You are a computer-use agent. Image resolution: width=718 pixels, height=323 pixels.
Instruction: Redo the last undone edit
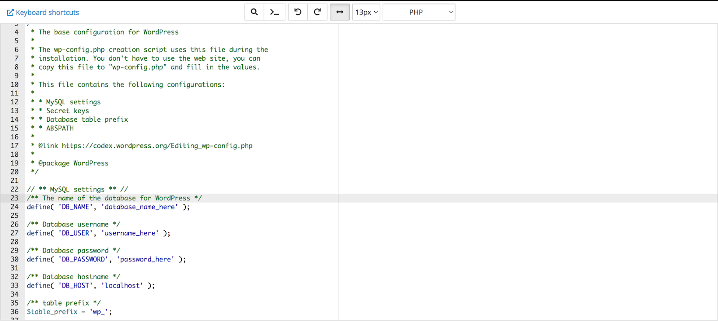pyautogui.click(x=317, y=12)
